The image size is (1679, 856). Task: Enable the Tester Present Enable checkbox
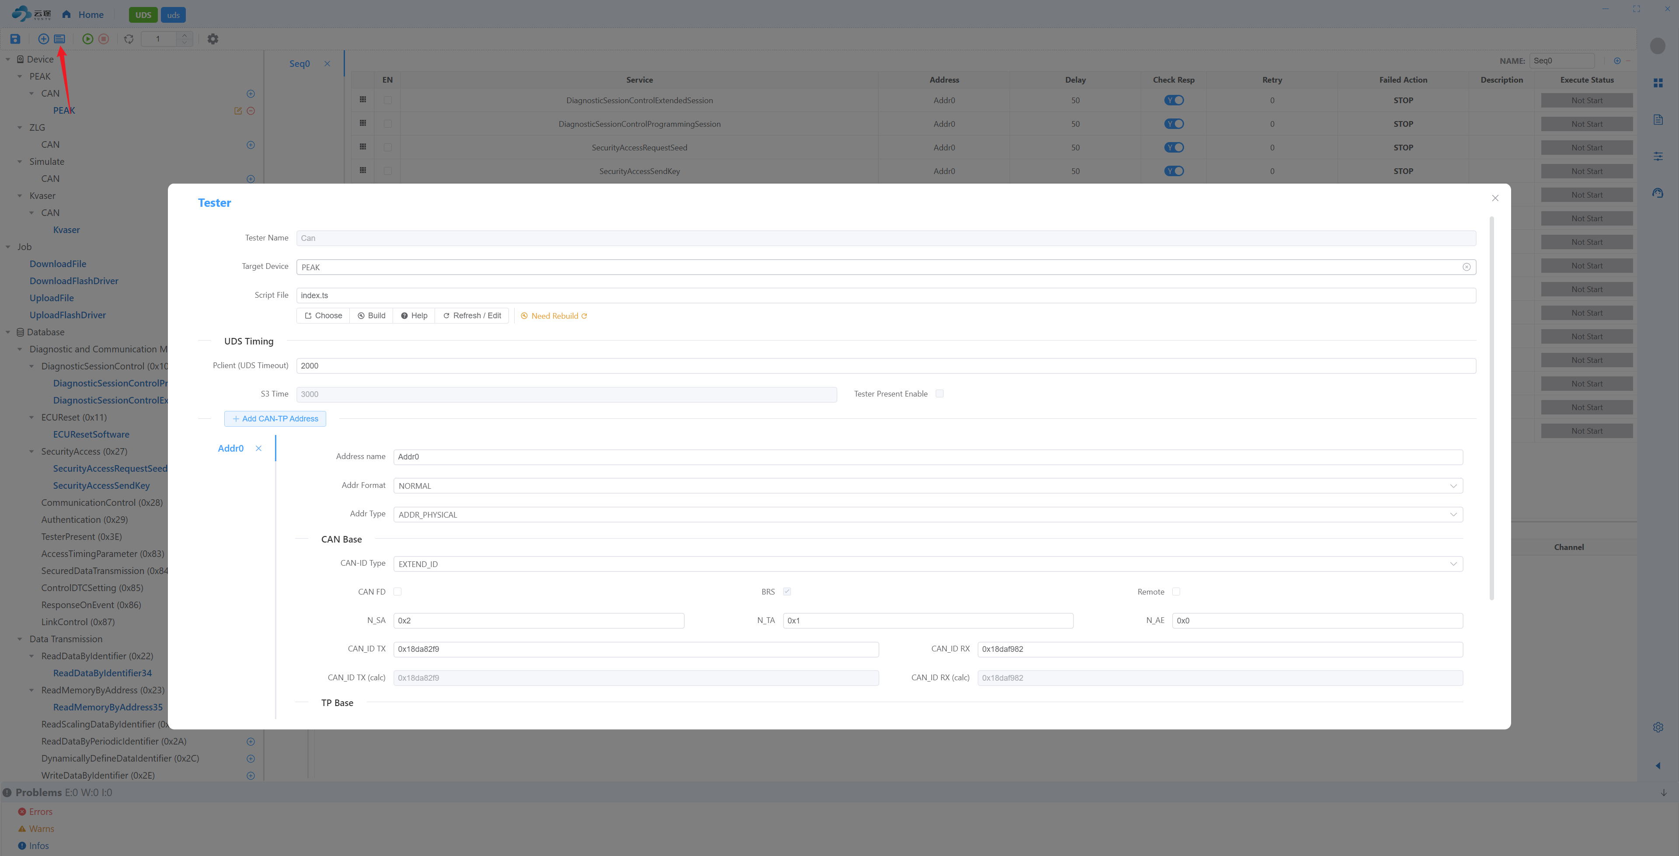[x=939, y=394]
